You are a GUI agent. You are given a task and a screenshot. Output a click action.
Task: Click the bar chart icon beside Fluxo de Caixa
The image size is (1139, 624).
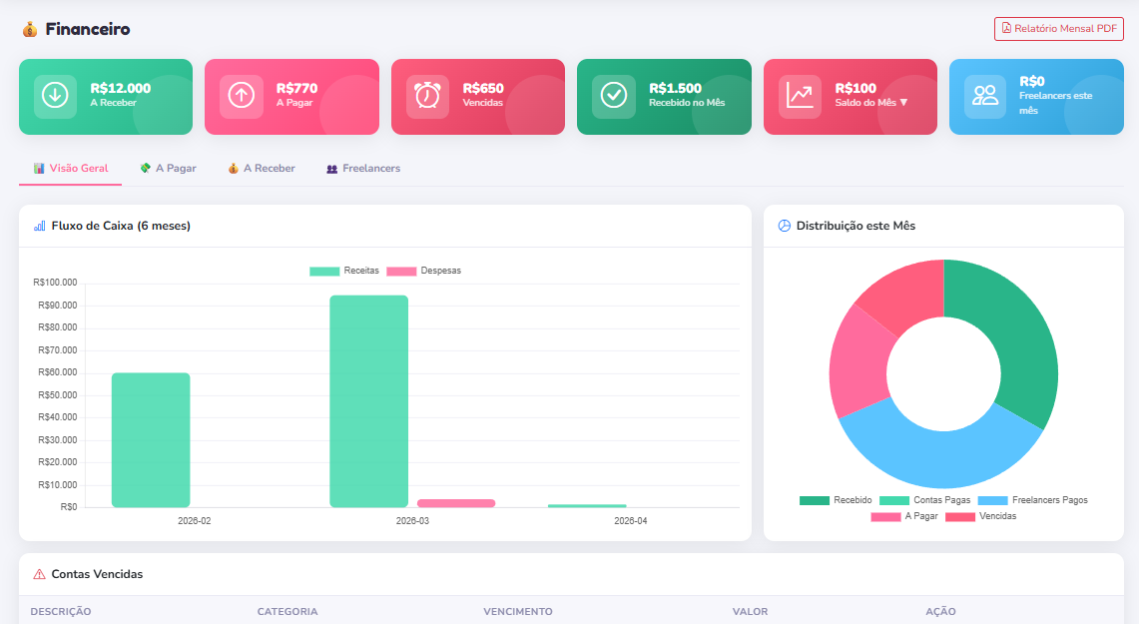pos(39,226)
